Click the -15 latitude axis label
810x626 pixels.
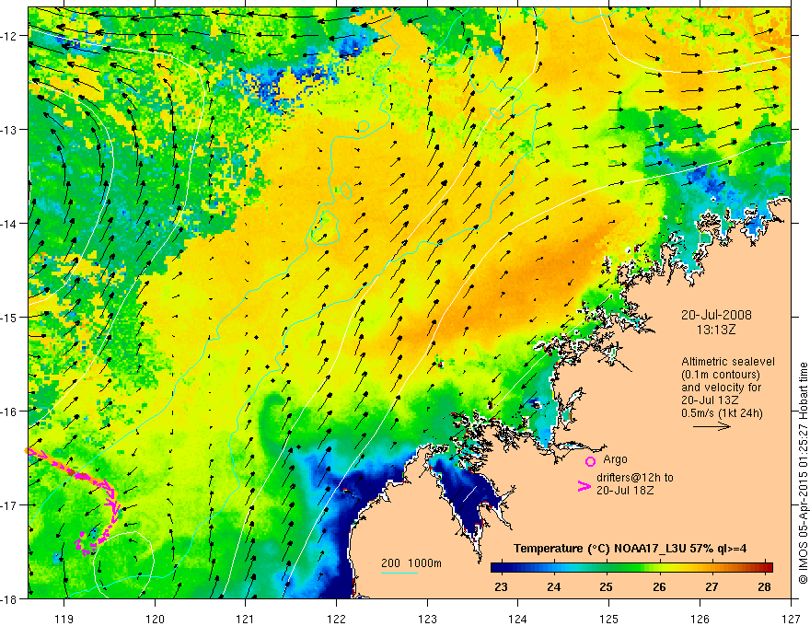pyautogui.click(x=9, y=317)
